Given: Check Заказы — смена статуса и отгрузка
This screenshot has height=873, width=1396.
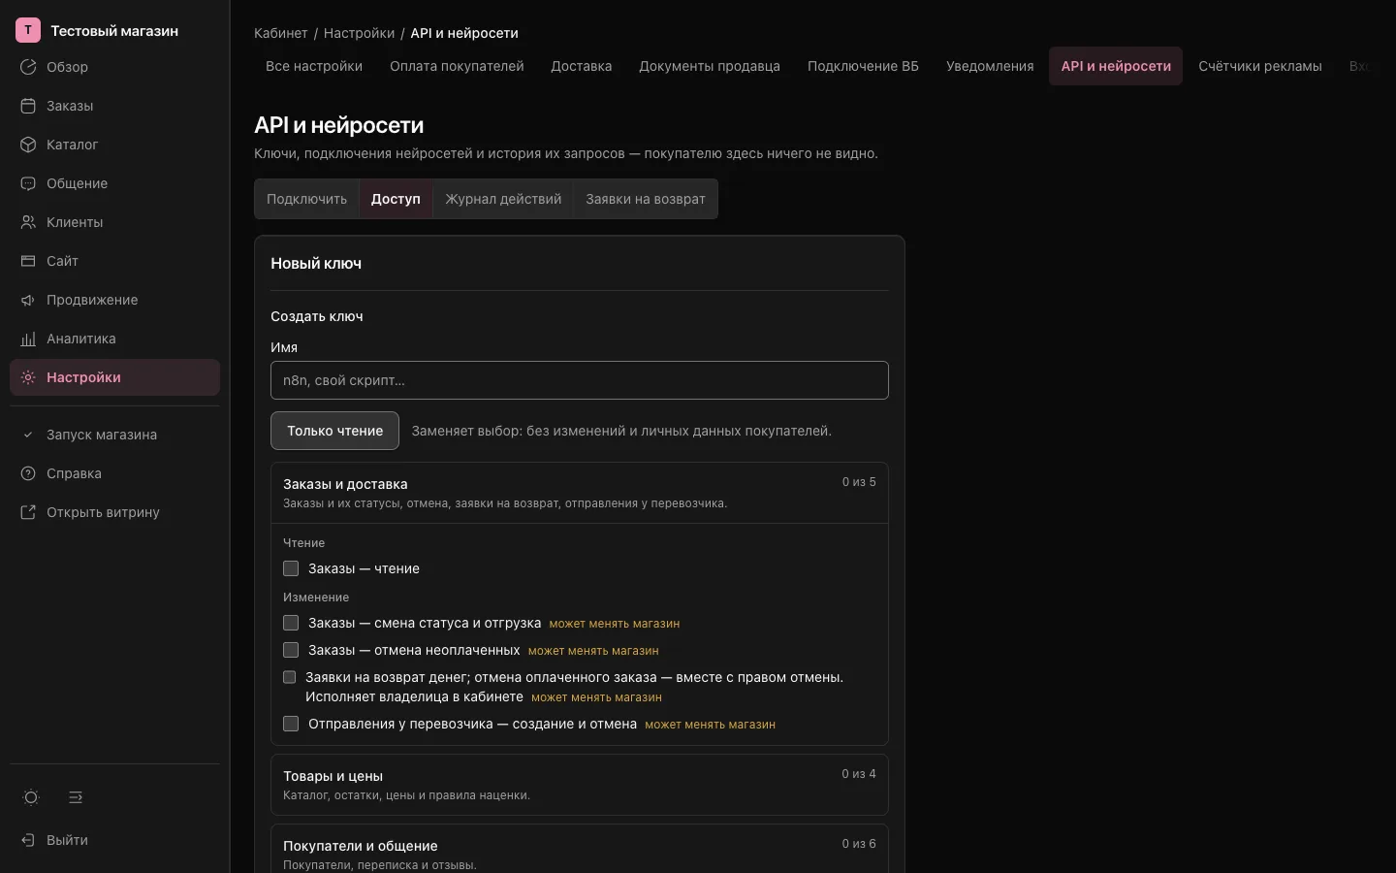Looking at the screenshot, I should click(x=291, y=623).
